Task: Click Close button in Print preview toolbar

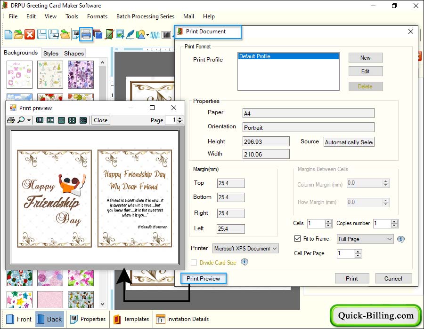Action: 101,120
